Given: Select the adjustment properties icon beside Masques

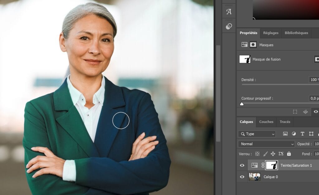Looking at the screenshot, I should point(245,45).
